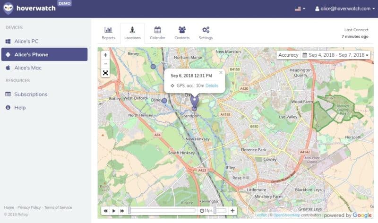Click the 'Sep 6, 2018 12:31 PM' popup text
Viewport: 378px width, 223px height.
(191, 76)
